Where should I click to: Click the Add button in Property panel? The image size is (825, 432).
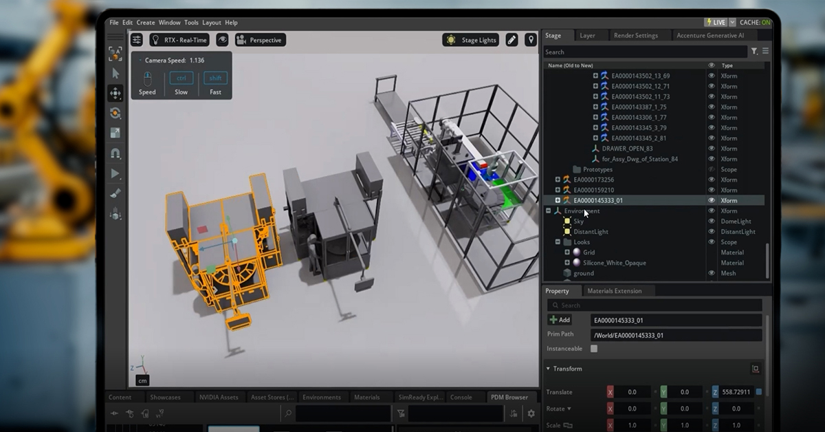tap(560, 320)
